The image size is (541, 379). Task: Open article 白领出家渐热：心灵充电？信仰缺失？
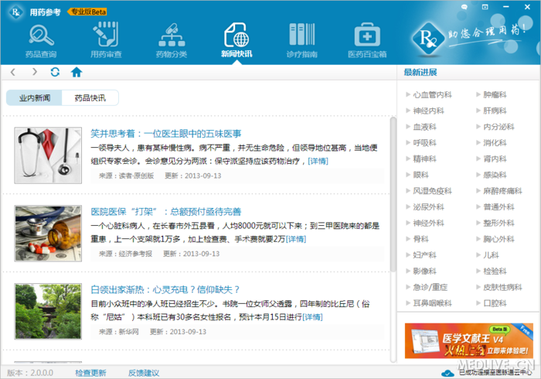tap(165, 289)
